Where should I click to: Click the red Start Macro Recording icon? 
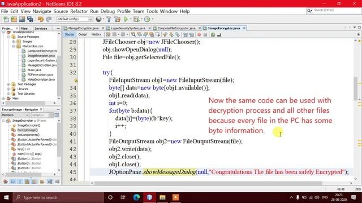point(199,34)
